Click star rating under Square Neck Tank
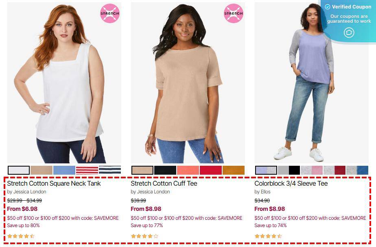Image resolution: width=376 pixels, height=247 pixels. 21,236
